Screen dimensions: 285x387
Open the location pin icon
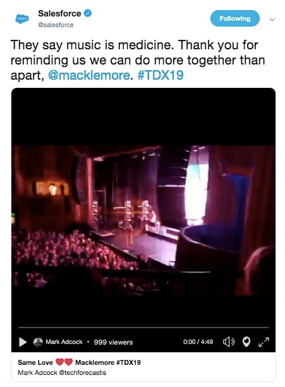(x=246, y=342)
